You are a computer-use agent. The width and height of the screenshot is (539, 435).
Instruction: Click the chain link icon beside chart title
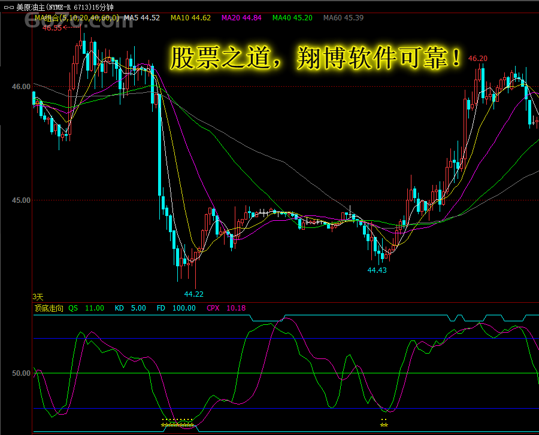coord(8,8)
